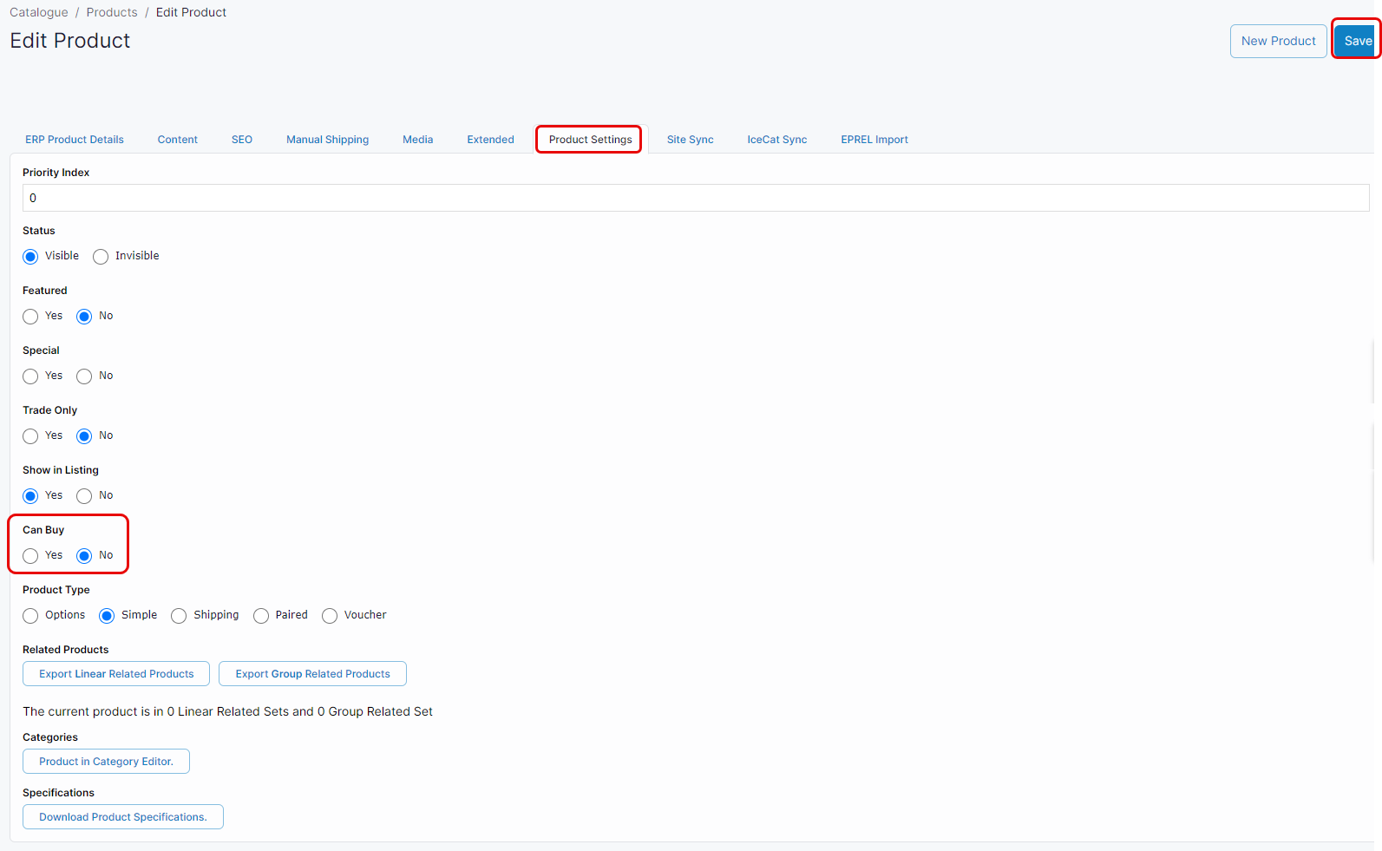Export Group Related Products

pyautogui.click(x=312, y=674)
